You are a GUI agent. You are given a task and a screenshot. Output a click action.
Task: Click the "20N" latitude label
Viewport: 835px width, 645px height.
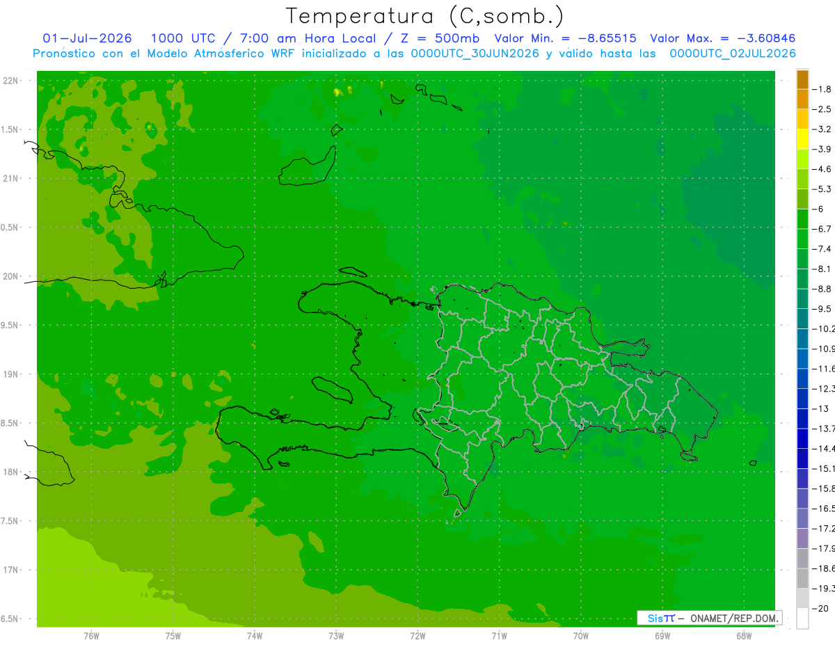[x=10, y=276]
